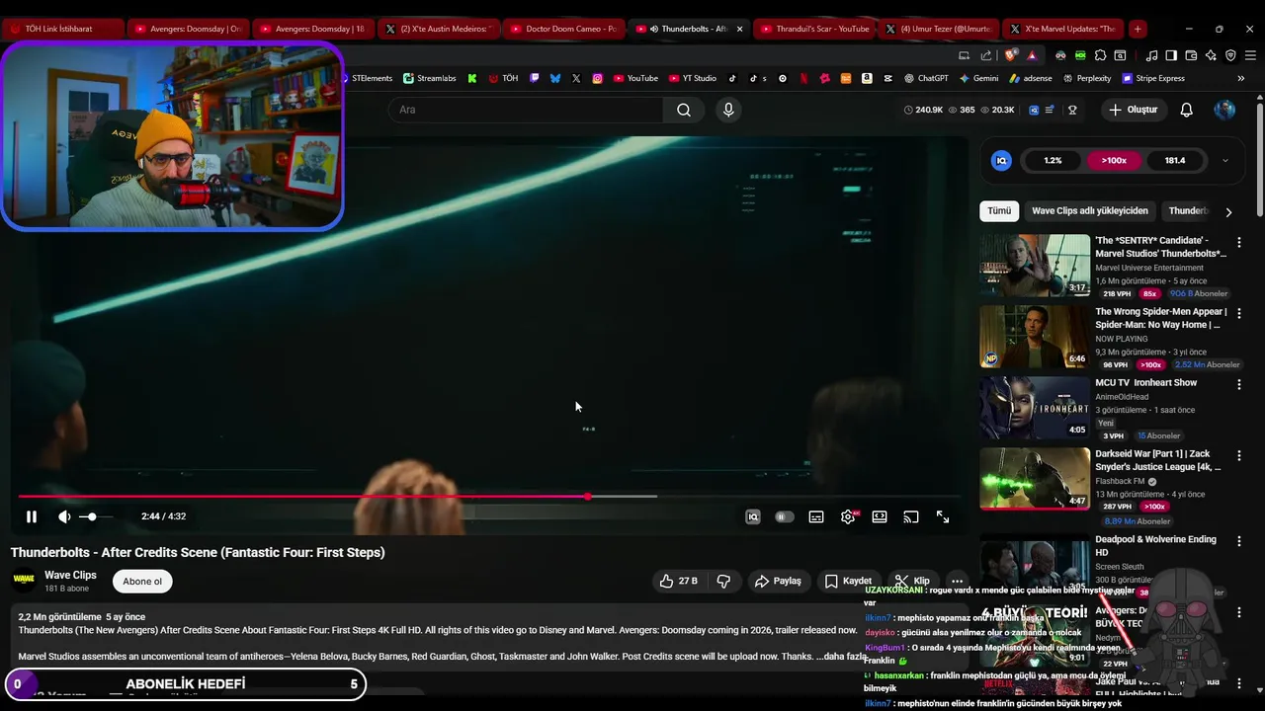Click the red progress bar scrubber handle

click(588, 497)
